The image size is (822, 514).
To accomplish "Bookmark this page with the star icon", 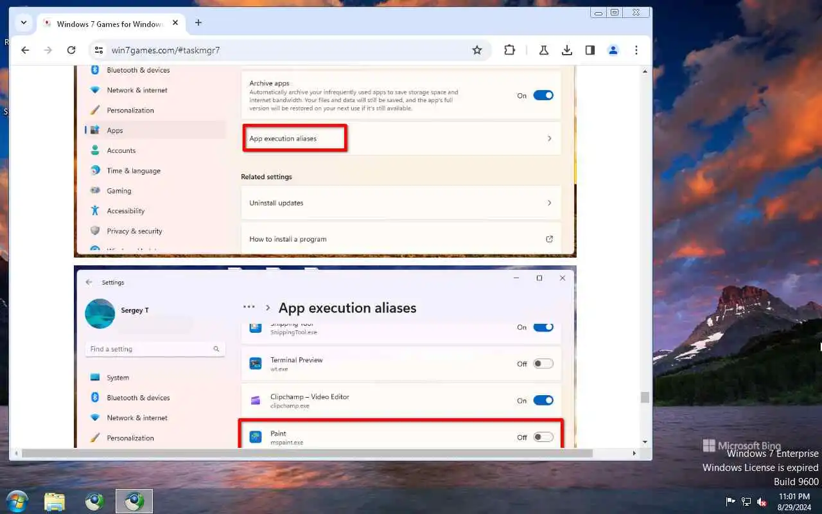I will (477, 50).
